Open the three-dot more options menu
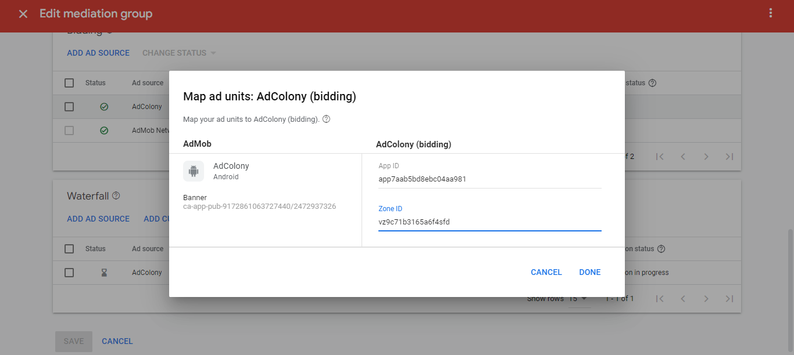This screenshot has width=794, height=355. 771,13
